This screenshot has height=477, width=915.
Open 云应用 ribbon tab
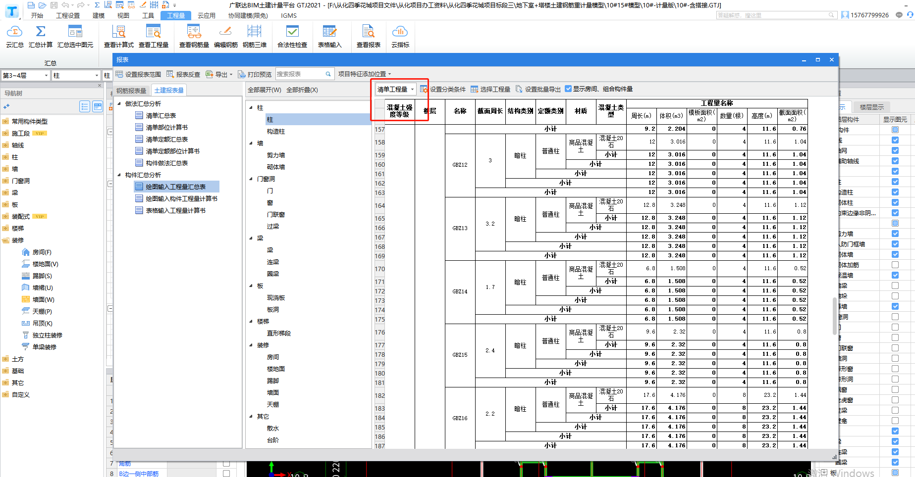207,16
